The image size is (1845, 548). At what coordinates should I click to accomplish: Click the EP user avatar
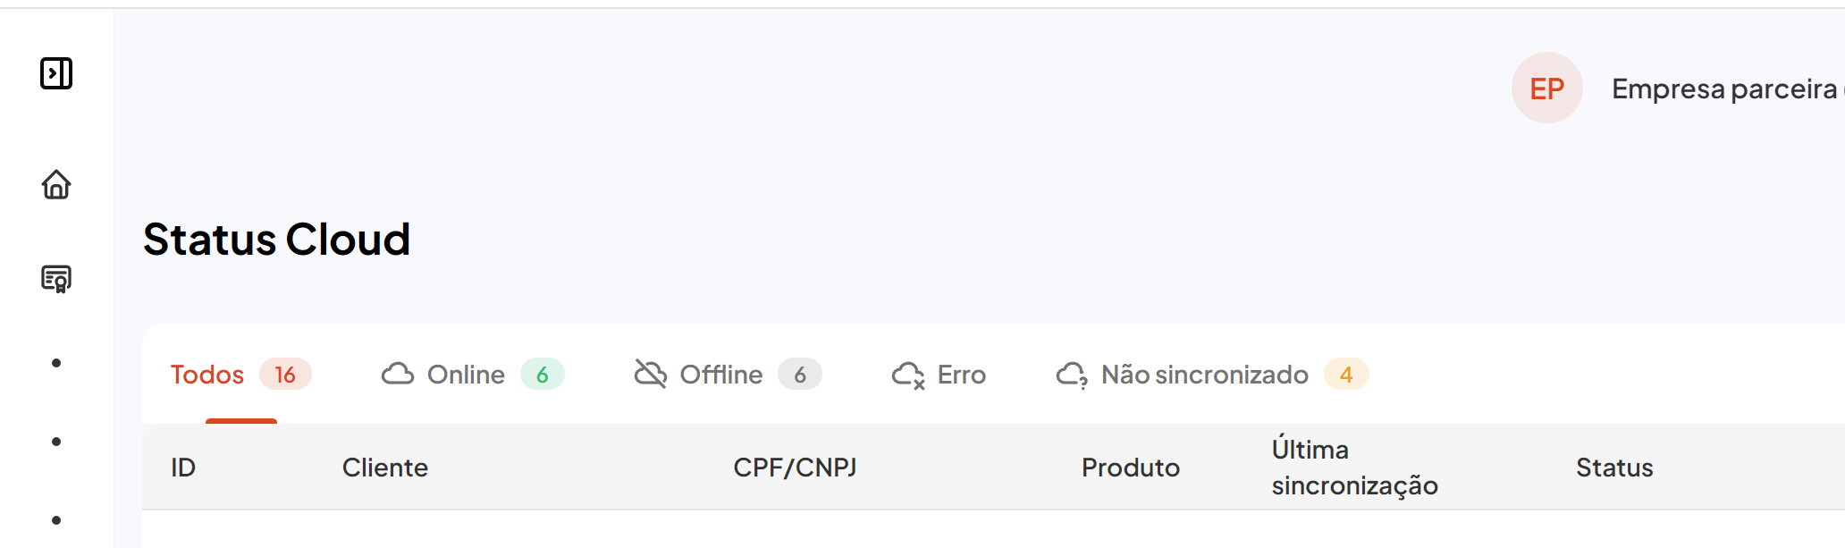[x=1546, y=89]
